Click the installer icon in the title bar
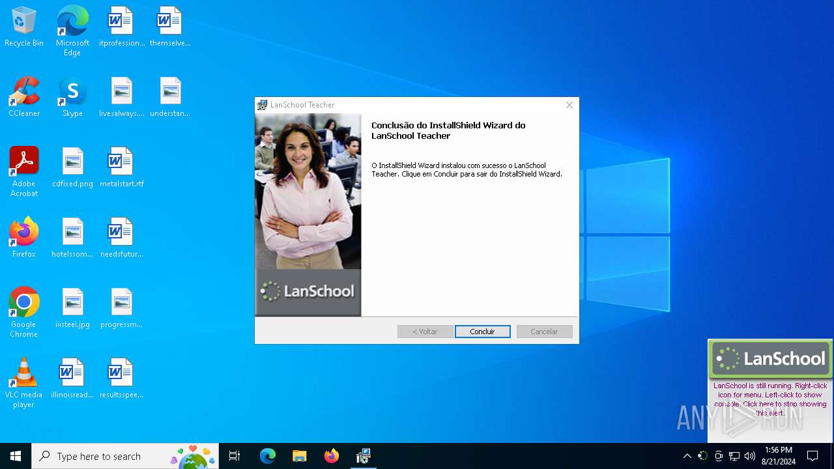Image resolution: width=834 pixels, height=469 pixels. (x=263, y=105)
